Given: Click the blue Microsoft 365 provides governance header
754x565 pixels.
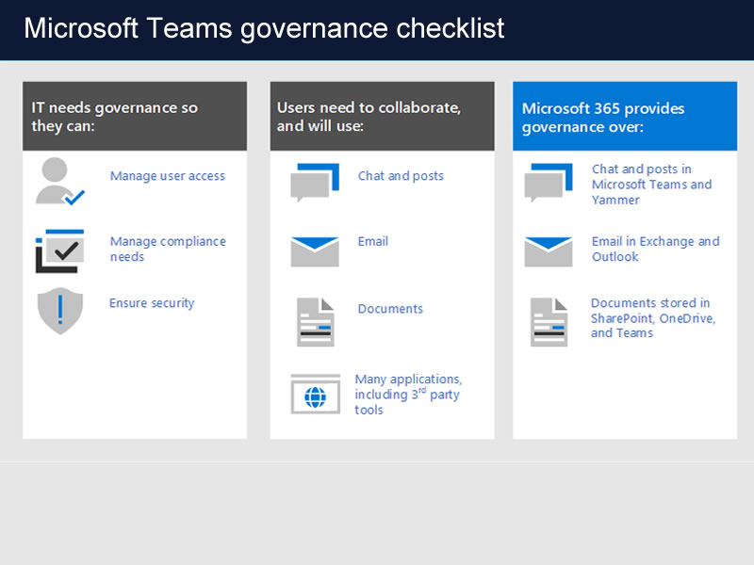Looking at the screenshot, I should (x=624, y=117).
